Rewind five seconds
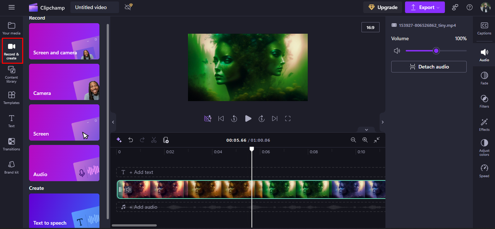 click(x=234, y=119)
